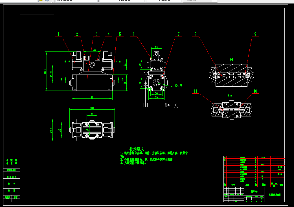Click the A-A section view title
Screen dimensions: 294x207
pyautogui.click(x=230, y=95)
